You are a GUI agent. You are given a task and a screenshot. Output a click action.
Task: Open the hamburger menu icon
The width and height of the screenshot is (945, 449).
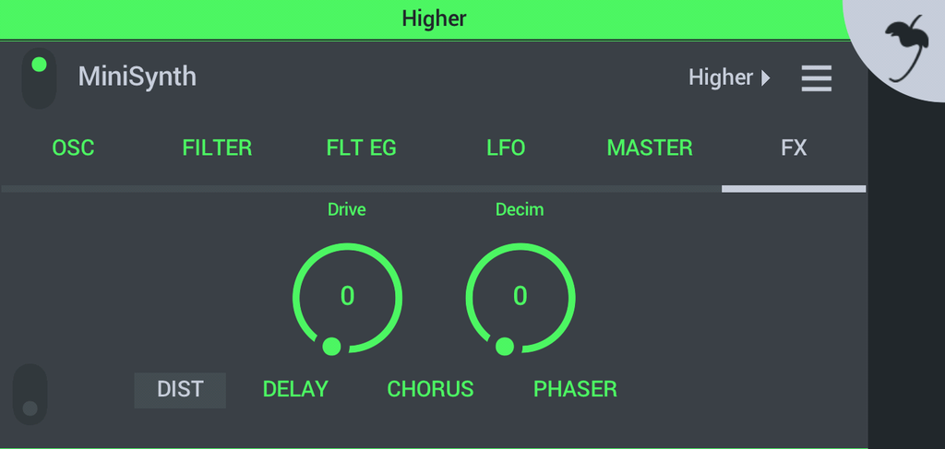816,78
